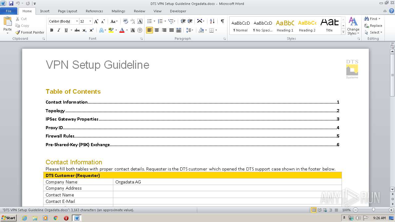
Task: Align text left in paragraph
Action: coord(149,30)
